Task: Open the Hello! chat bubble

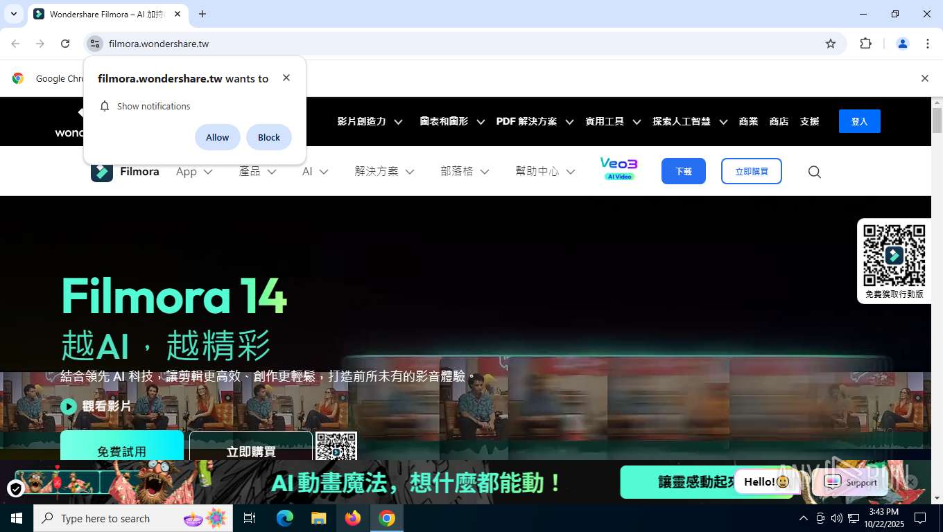Action: 765,481
